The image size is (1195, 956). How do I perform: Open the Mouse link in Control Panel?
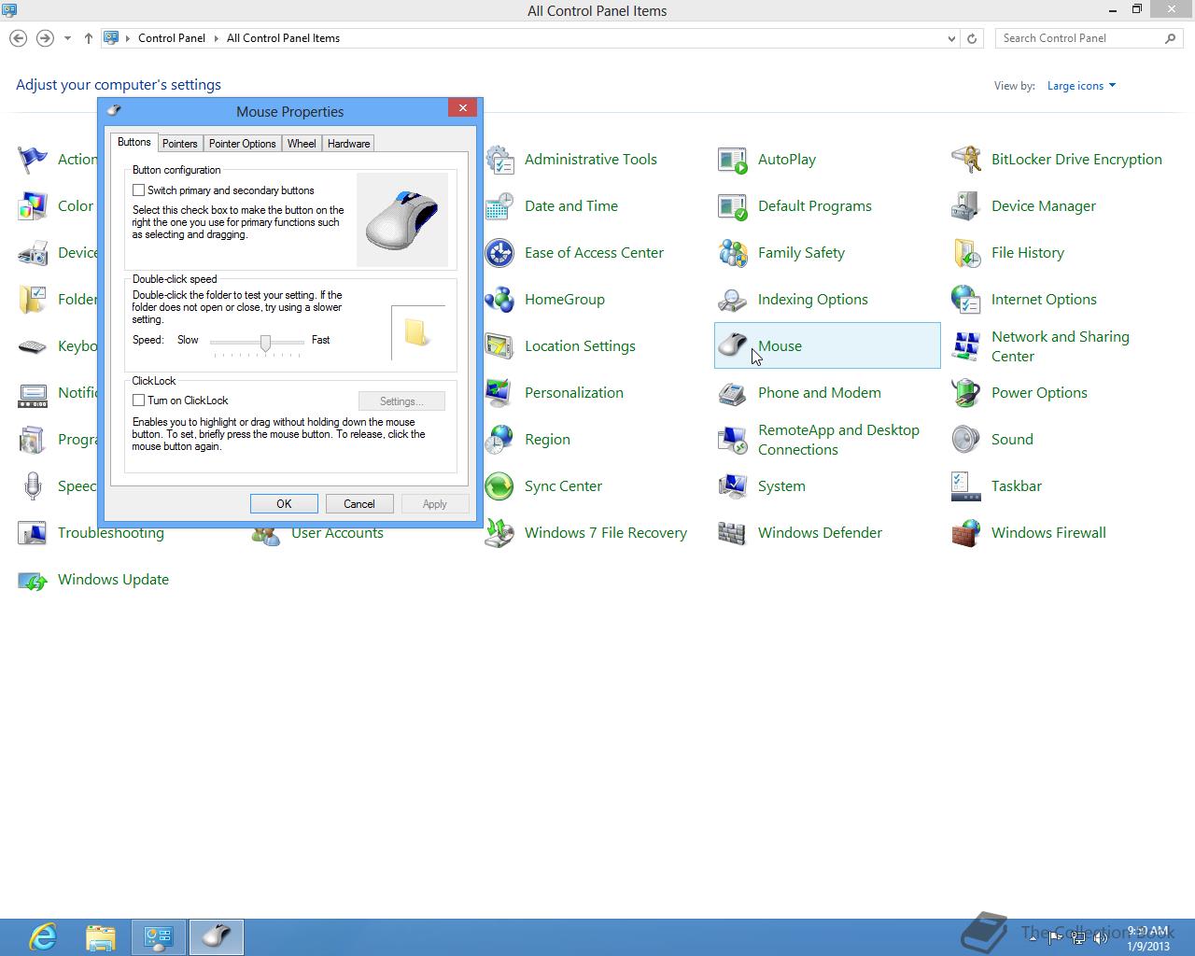pyautogui.click(x=780, y=346)
